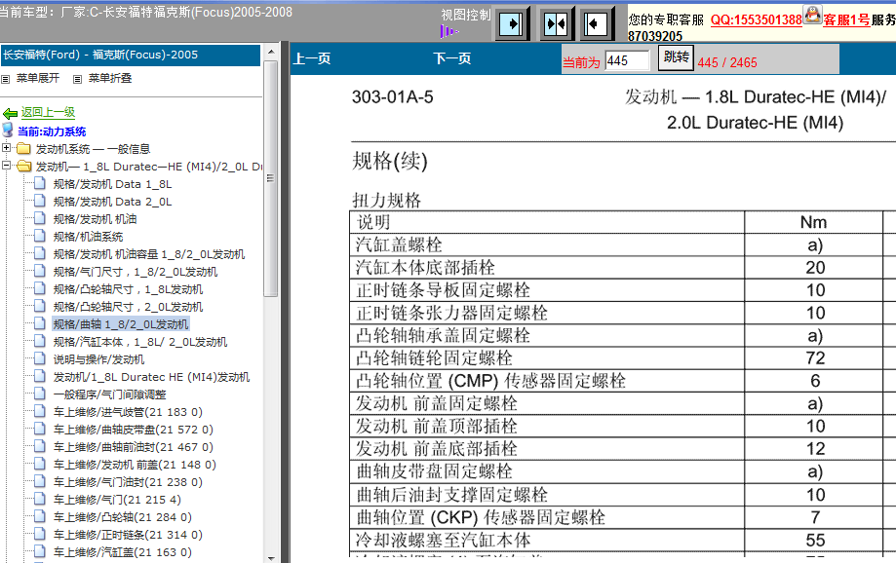Collapse the 发动机 1_8L Duratec-HE node
This screenshot has height=563, width=896.
click(6, 166)
